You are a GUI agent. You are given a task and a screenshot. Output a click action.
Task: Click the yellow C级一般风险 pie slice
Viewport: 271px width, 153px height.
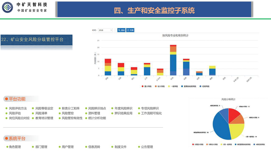[236, 131]
